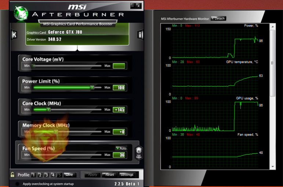Click the Memory Clock value field showing +0
Image resolution: width=283 pixels, height=187 pixels.
pos(119,132)
